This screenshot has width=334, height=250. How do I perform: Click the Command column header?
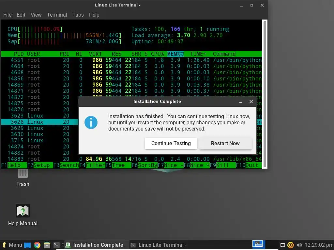click(224, 54)
